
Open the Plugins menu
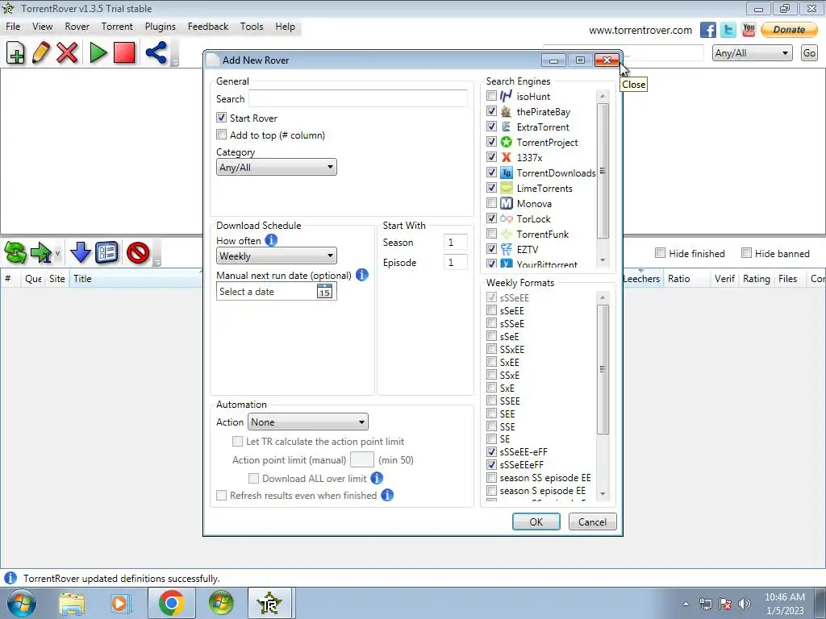coord(161,27)
